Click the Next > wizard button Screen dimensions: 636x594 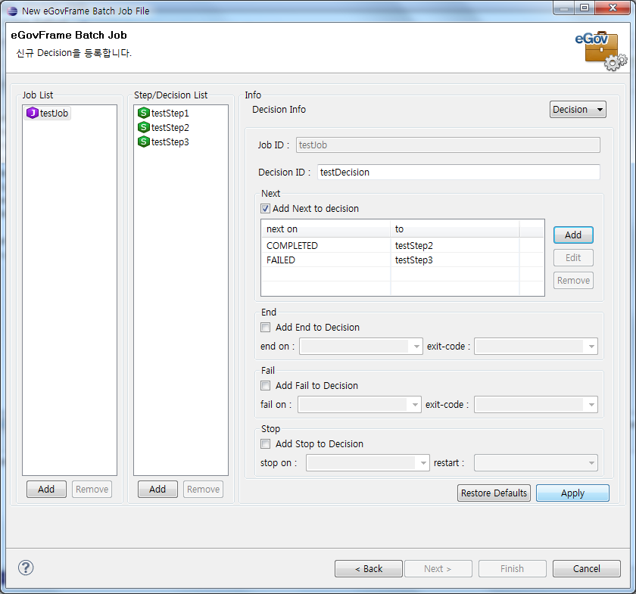438,568
